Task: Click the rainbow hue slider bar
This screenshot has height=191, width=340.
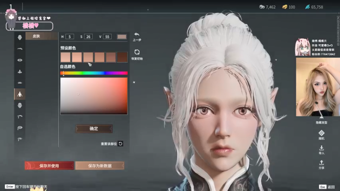Action: (x=94, y=73)
